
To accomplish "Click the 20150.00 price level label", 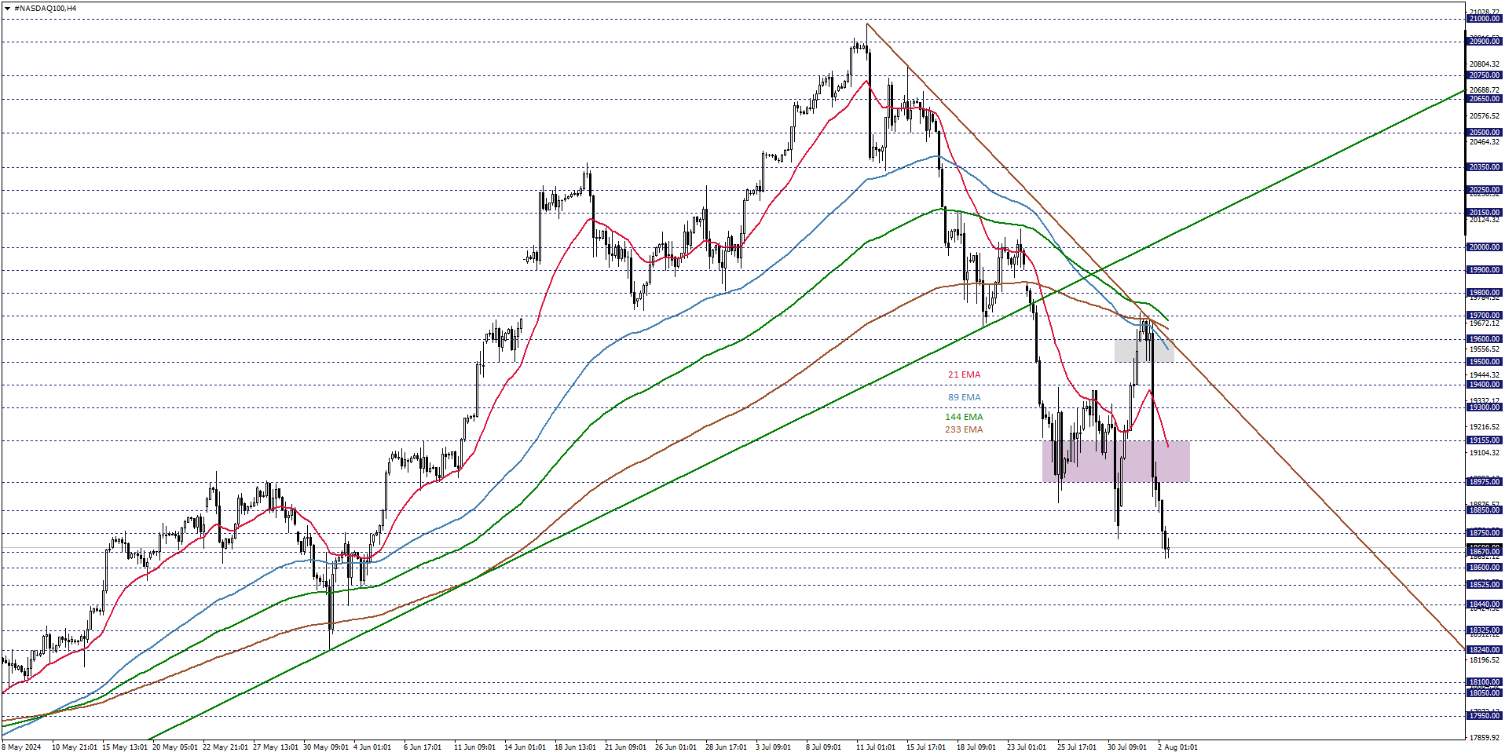I will point(1485,213).
